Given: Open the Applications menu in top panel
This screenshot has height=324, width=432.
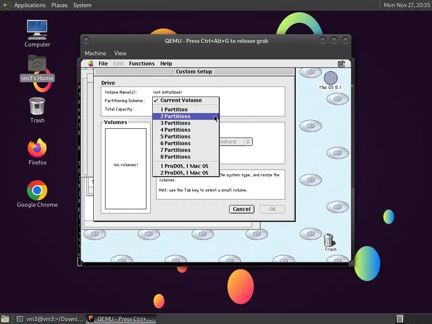Looking at the screenshot, I should 30,5.
